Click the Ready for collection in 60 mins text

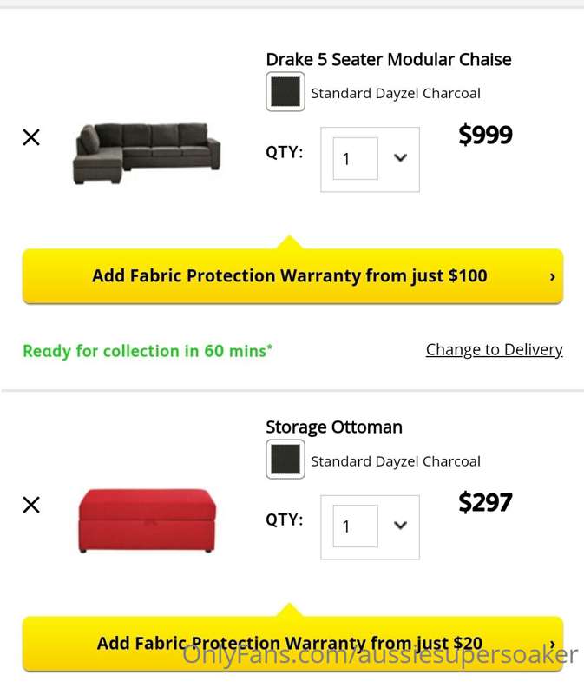click(x=148, y=351)
